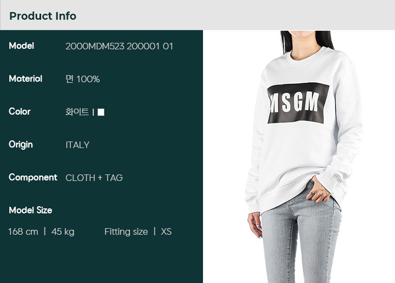The height and width of the screenshot is (283, 395).
Task: Click the Color label
Action: (19, 111)
